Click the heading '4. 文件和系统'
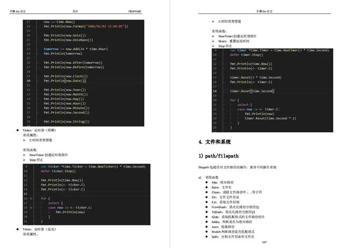This screenshot has height=248, width=344. [x=214, y=142]
